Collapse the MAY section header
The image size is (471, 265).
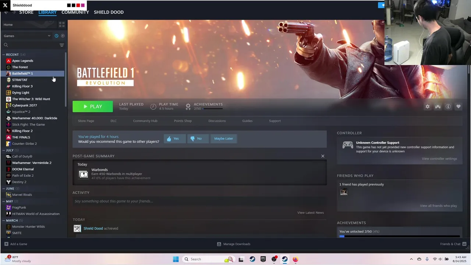pos(4,201)
